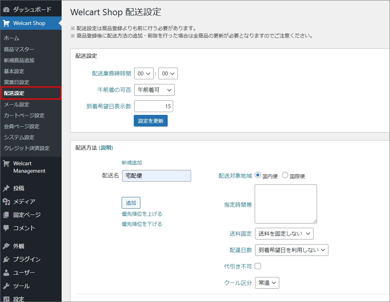Click the 配送業務締時間 label
Image resolution: width=390 pixels, height=302 pixels.
(112, 73)
